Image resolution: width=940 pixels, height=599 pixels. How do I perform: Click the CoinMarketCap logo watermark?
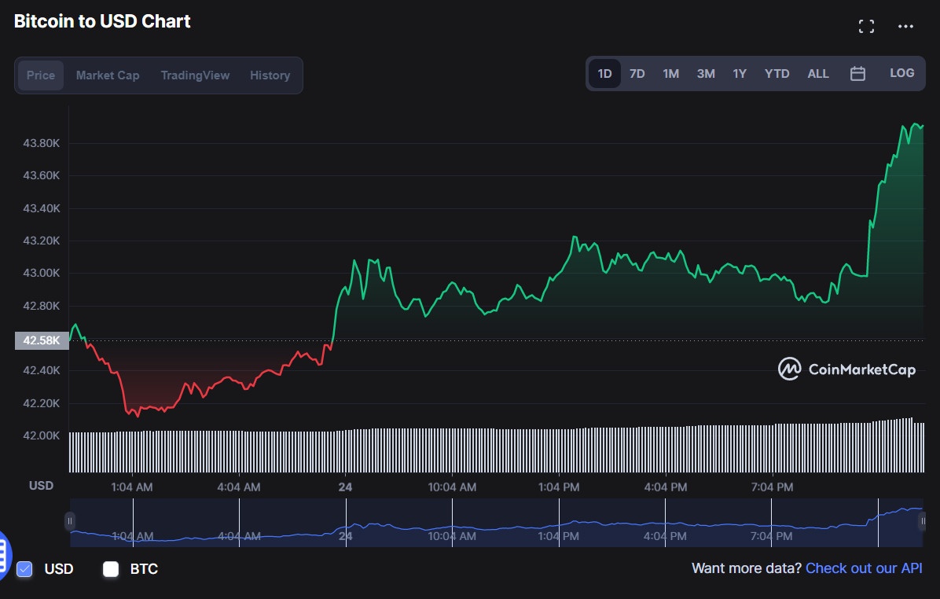(846, 369)
